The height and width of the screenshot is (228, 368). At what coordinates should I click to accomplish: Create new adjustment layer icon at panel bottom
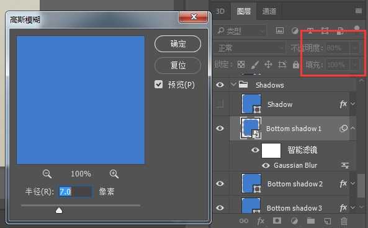click(294, 221)
